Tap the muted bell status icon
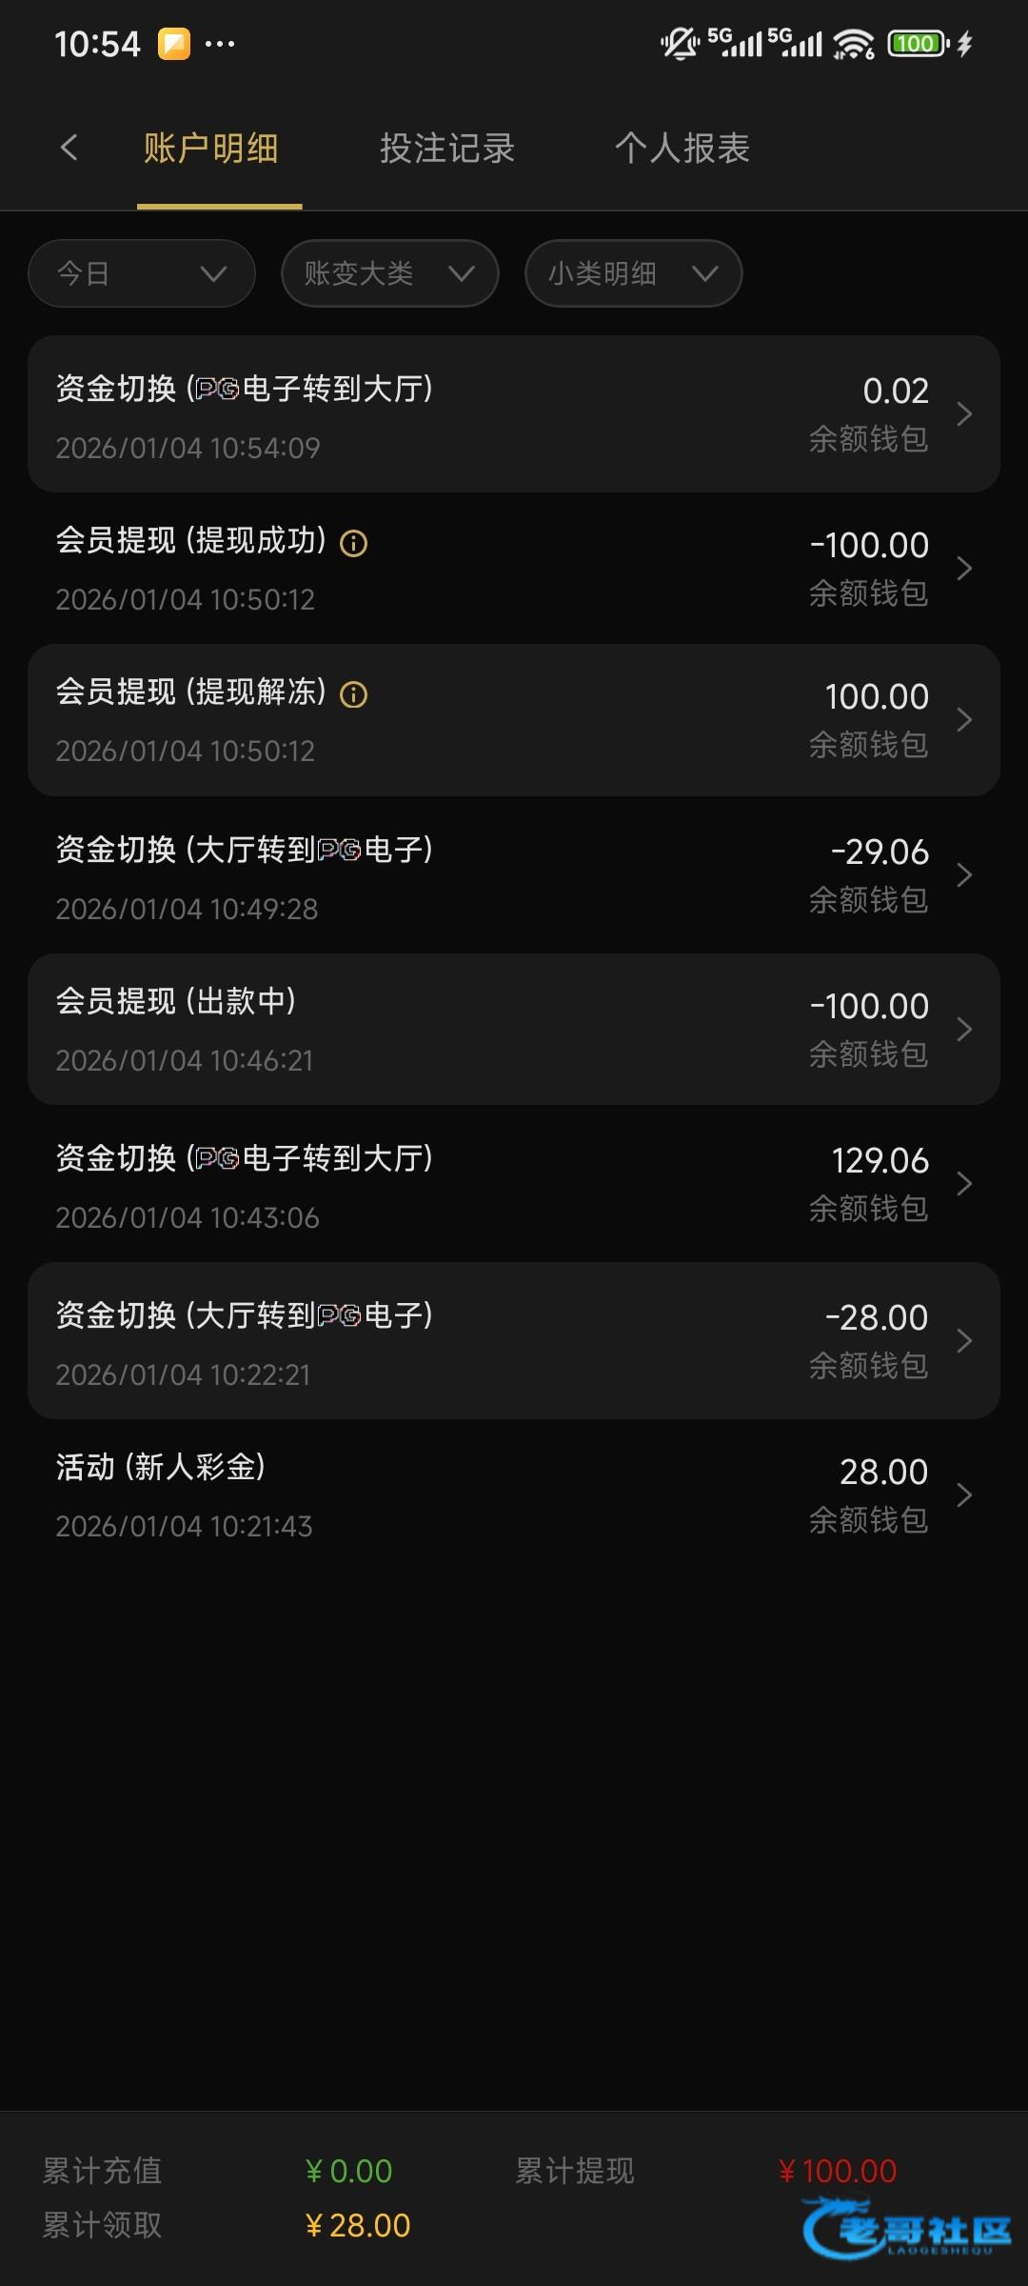The height and width of the screenshot is (2286, 1028). tap(680, 44)
